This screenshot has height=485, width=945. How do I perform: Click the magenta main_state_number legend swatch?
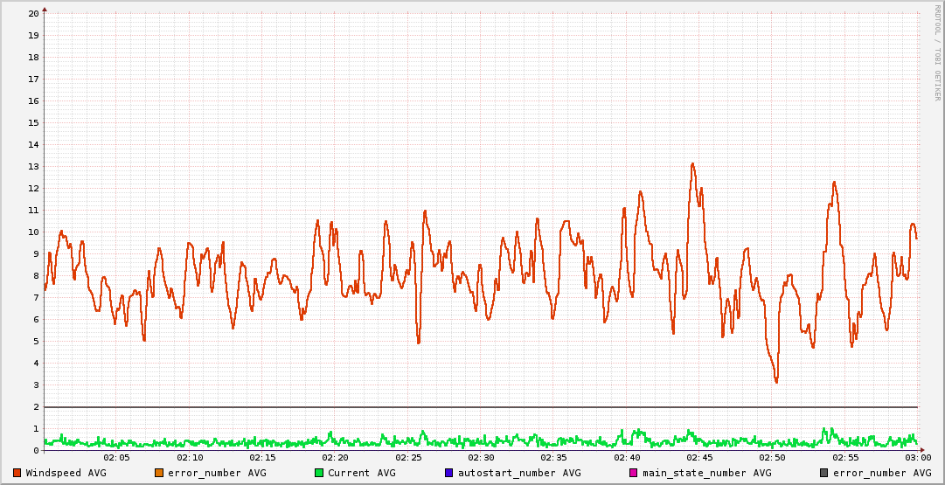[x=634, y=473]
